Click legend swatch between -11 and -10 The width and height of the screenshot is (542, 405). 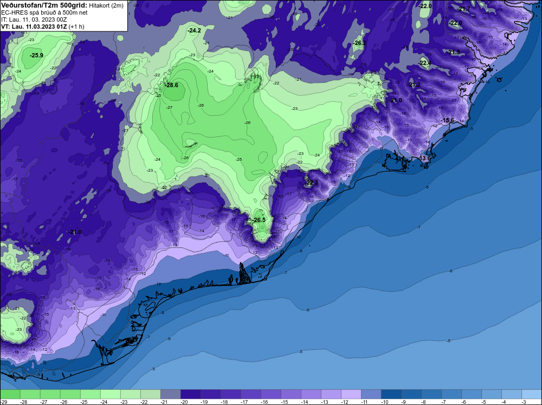pos(371,394)
